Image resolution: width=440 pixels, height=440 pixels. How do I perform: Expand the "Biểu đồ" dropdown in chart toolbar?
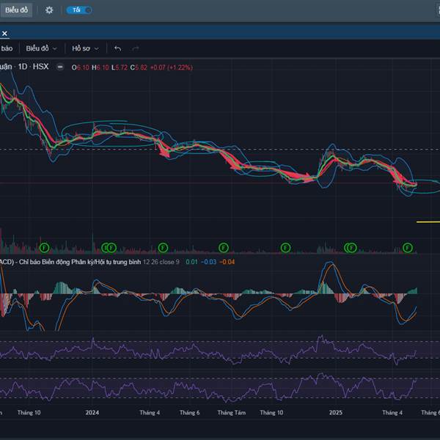[42, 48]
